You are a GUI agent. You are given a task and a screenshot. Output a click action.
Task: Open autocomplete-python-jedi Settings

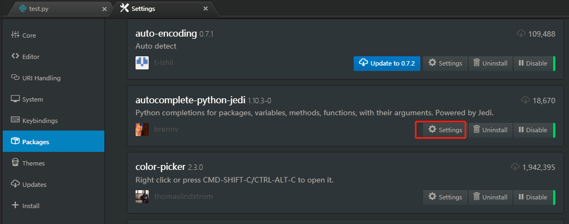point(445,130)
